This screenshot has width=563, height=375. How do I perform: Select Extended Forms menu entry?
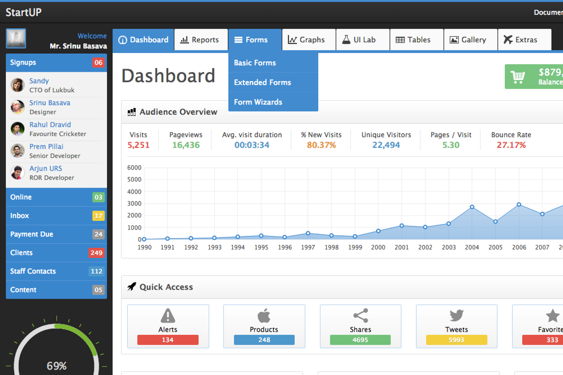tap(273, 82)
